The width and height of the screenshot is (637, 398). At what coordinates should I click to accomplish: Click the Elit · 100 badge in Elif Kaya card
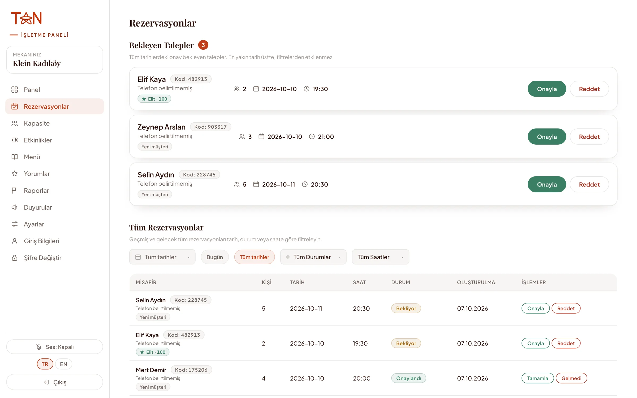pos(154,99)
